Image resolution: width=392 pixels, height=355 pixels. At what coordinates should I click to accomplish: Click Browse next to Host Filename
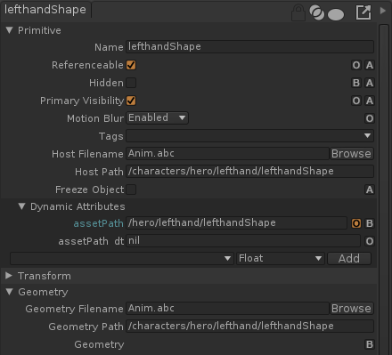(x=351, y=154)
